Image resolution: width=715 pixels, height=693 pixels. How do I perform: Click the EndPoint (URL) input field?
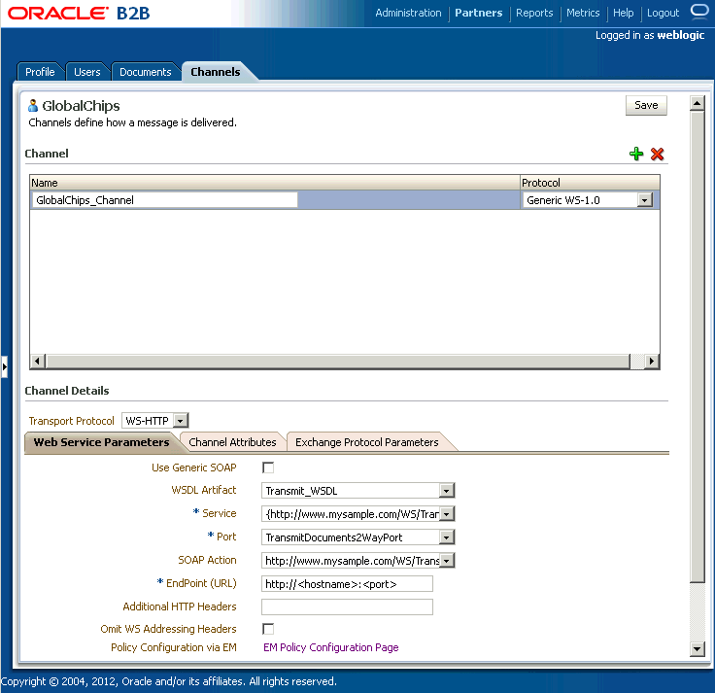[x=347, y=584]
